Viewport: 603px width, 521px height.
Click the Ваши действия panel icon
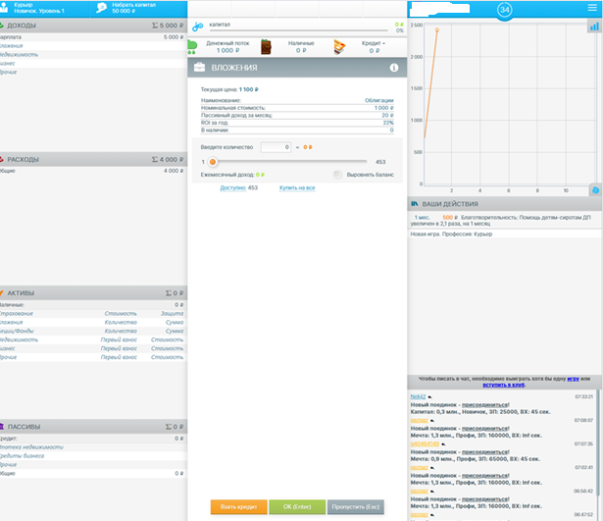point(415,203)
